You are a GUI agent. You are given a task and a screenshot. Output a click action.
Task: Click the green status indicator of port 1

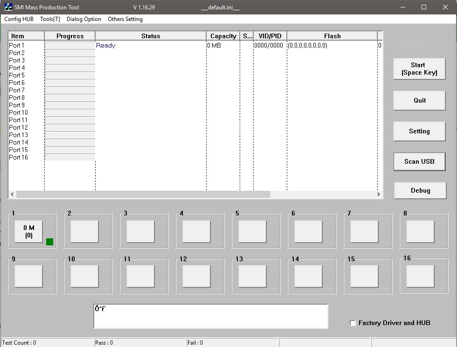[x=49, y=242]
